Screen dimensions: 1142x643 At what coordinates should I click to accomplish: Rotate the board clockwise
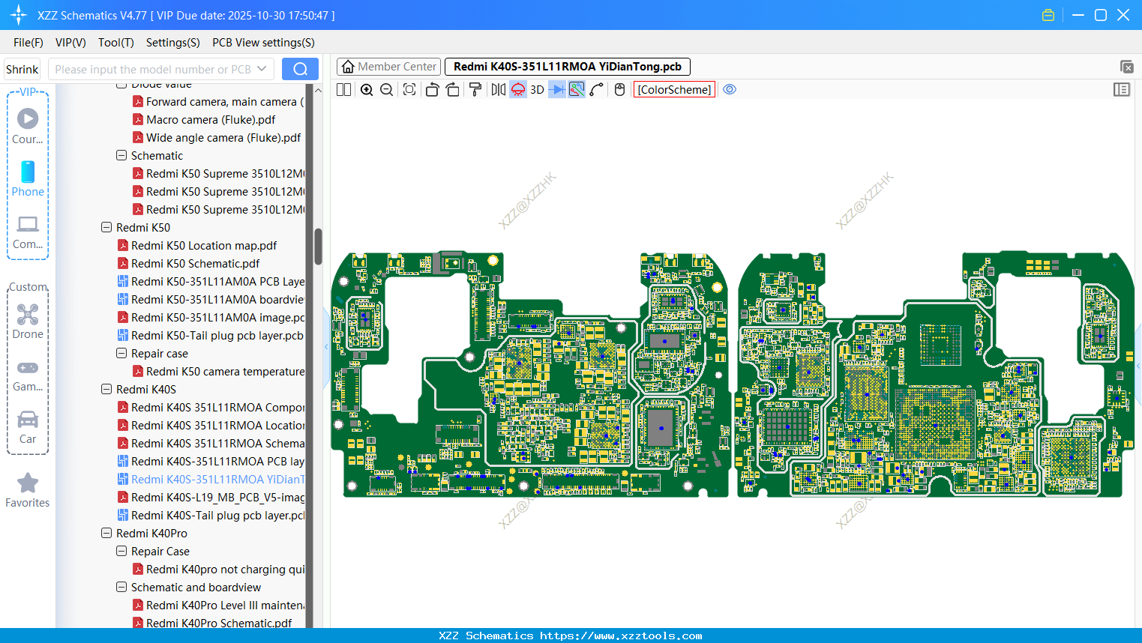click(452, 89)
